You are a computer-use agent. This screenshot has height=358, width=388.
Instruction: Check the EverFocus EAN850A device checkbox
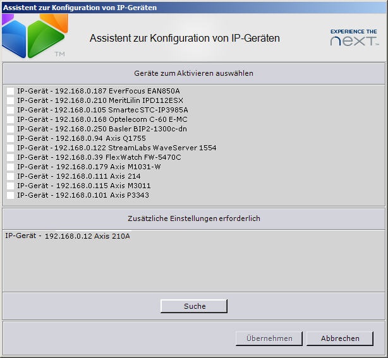(x=10, y=91)
